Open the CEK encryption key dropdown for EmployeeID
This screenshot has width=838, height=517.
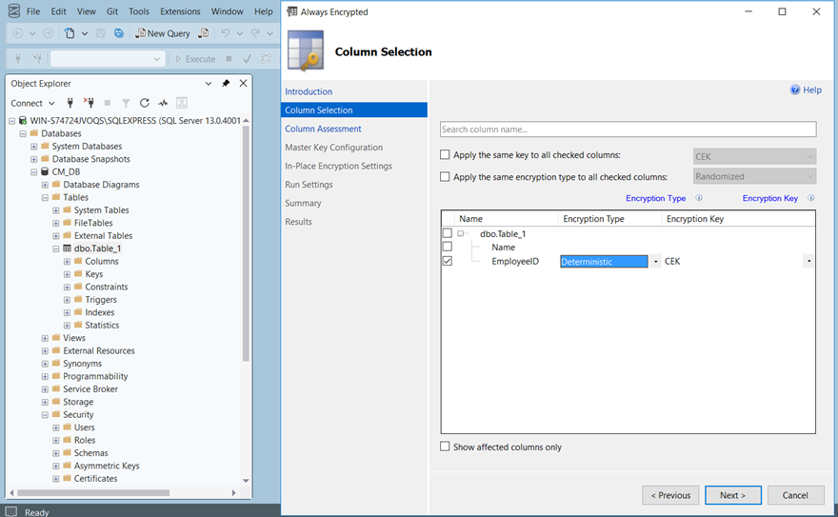click(x=809, y=261)
